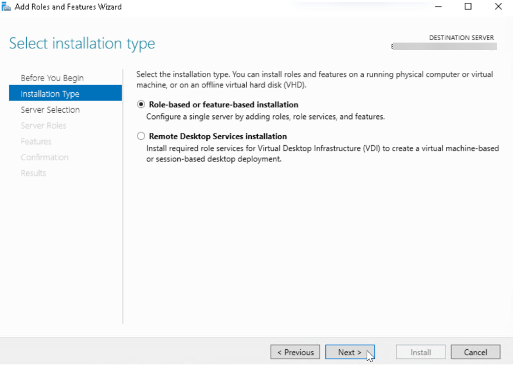Click the Select installation type heading
Viewport: 513px width, 365px height.
pyautogui.click(x=82, y=43)
